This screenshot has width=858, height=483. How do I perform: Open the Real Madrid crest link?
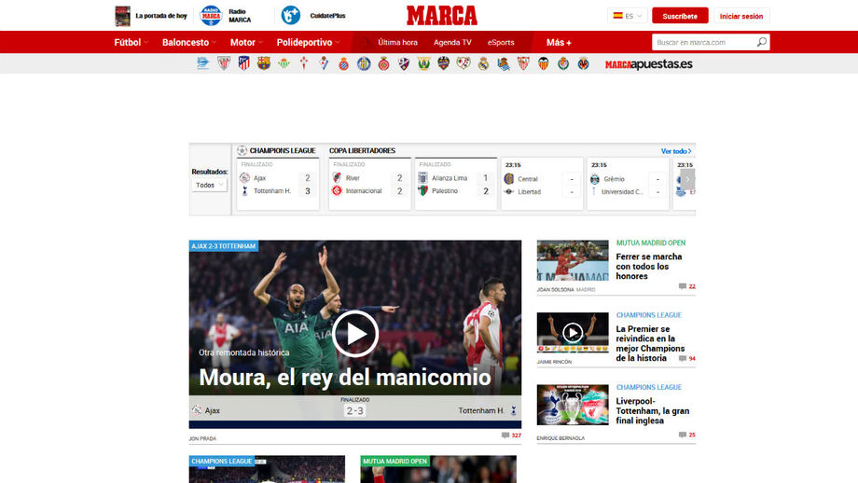(483, 63)
